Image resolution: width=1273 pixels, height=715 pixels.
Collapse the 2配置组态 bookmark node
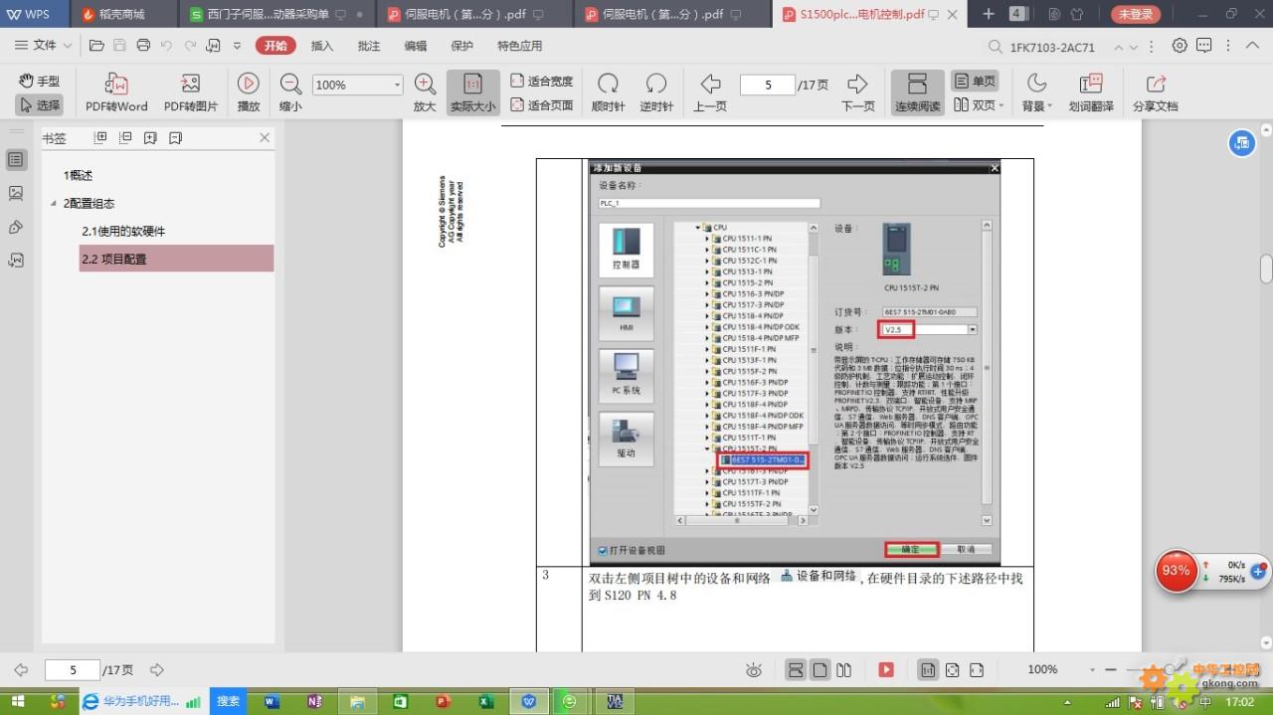coord(54,204)
